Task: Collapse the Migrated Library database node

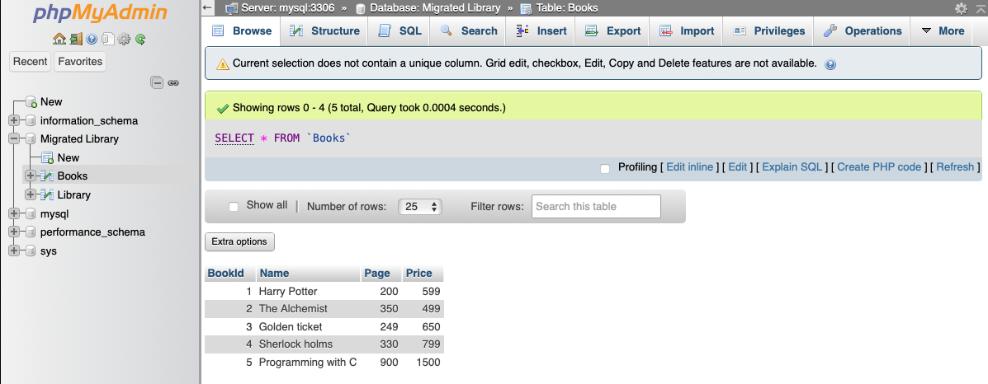Action: (x=14, y=139)
